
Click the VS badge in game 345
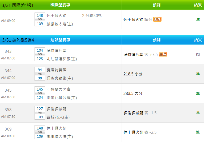click(40, 93)
